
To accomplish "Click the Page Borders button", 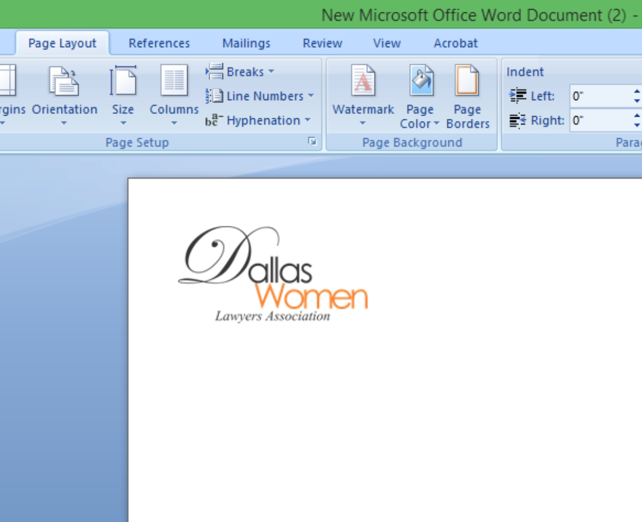I will tap(468, 95).
